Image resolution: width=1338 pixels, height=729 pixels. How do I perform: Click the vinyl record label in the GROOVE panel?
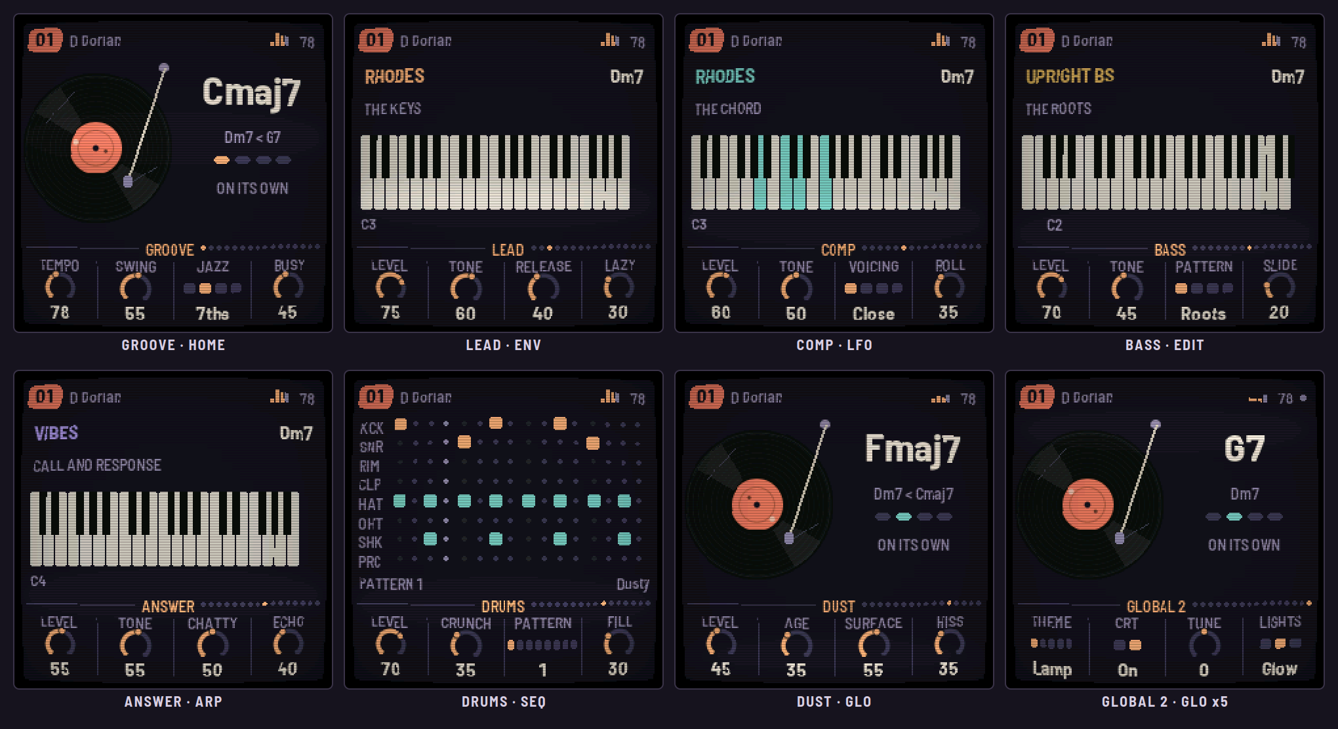96,148
